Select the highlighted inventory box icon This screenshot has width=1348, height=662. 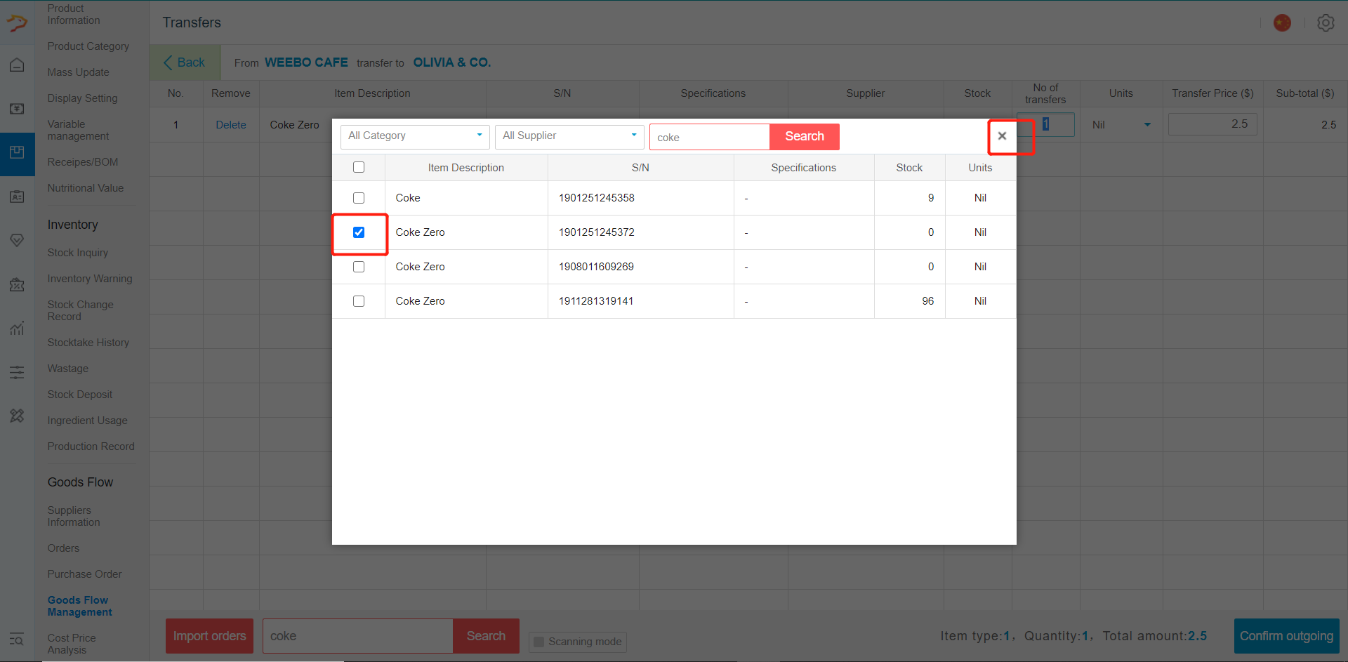coord(17,153)
